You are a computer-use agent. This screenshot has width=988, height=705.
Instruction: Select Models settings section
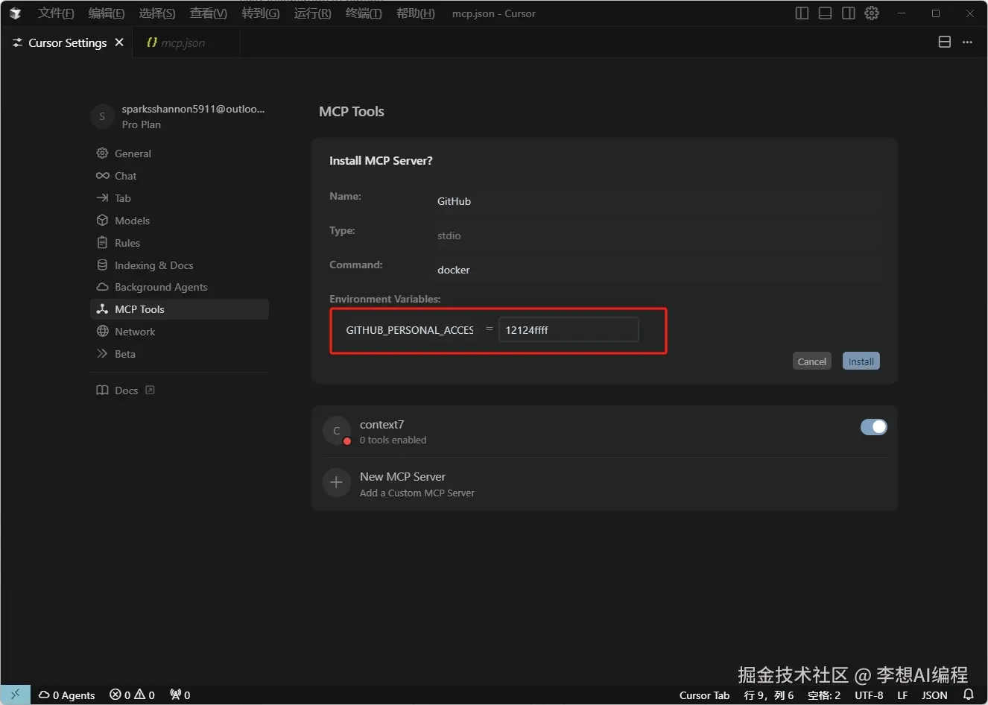[x=180, y=221]
